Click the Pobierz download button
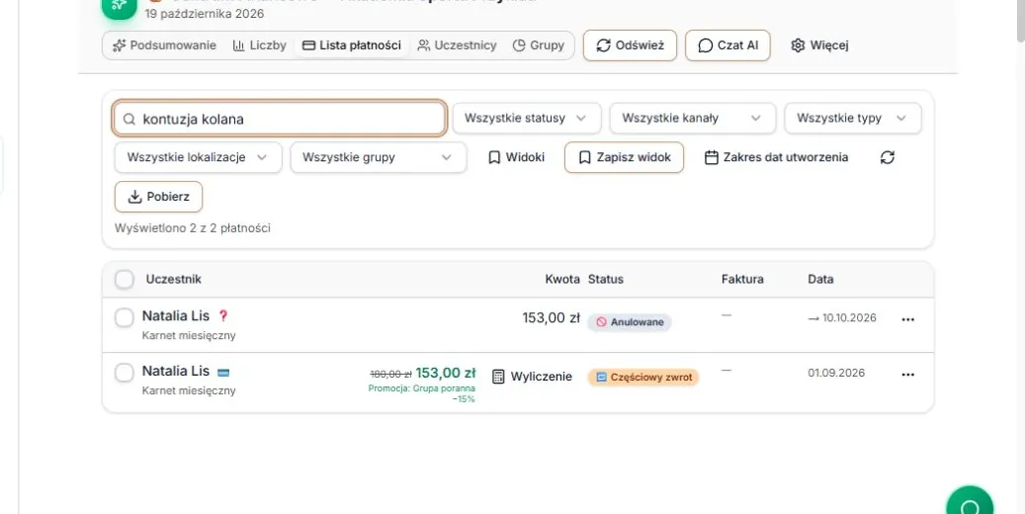This screenshot has height=514, width=1025. tap(159, 197)
